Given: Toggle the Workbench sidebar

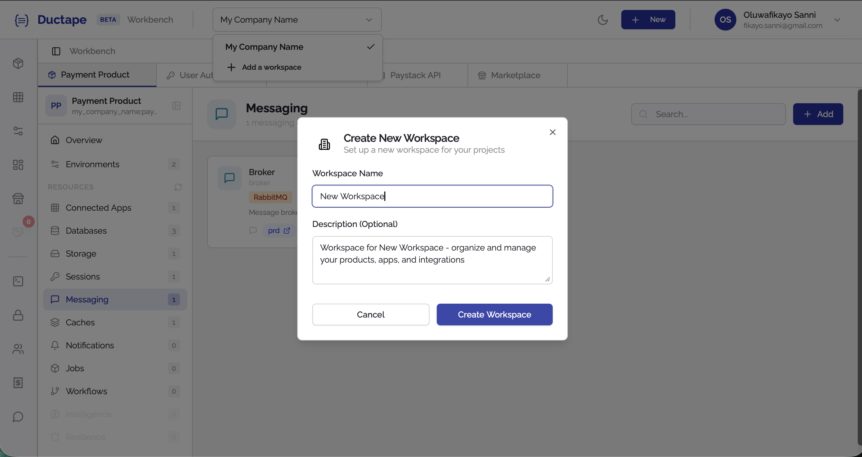Looking at the screenshot, I should point(56,51).
